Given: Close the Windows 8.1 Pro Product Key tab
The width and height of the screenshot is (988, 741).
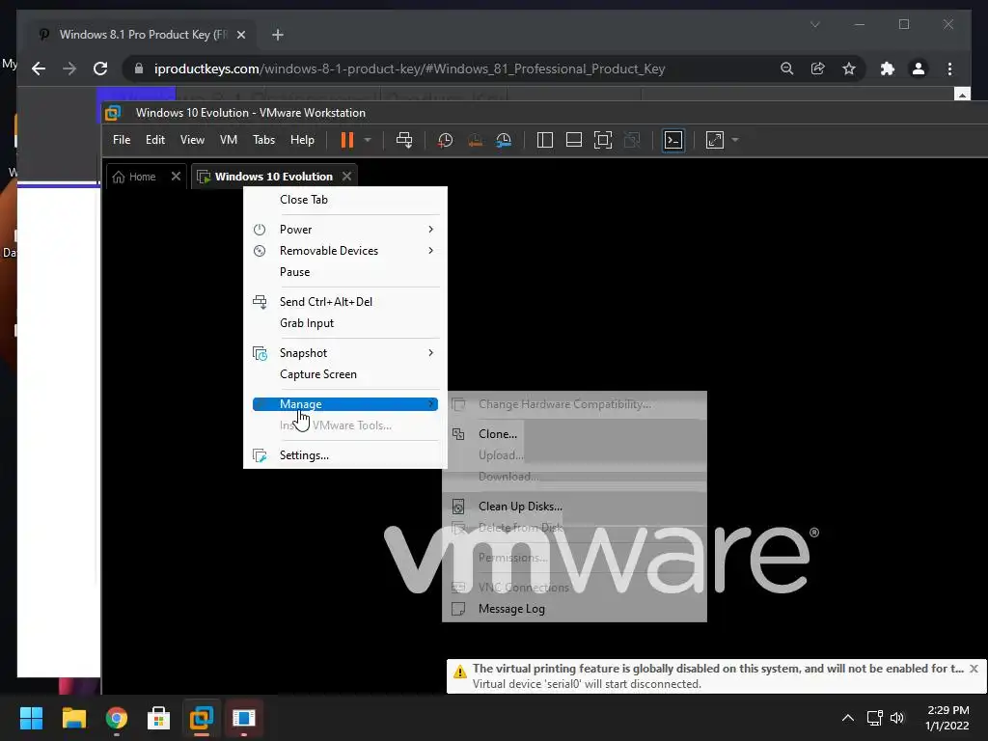Looking at the screenshot, I should coord(240,35).
